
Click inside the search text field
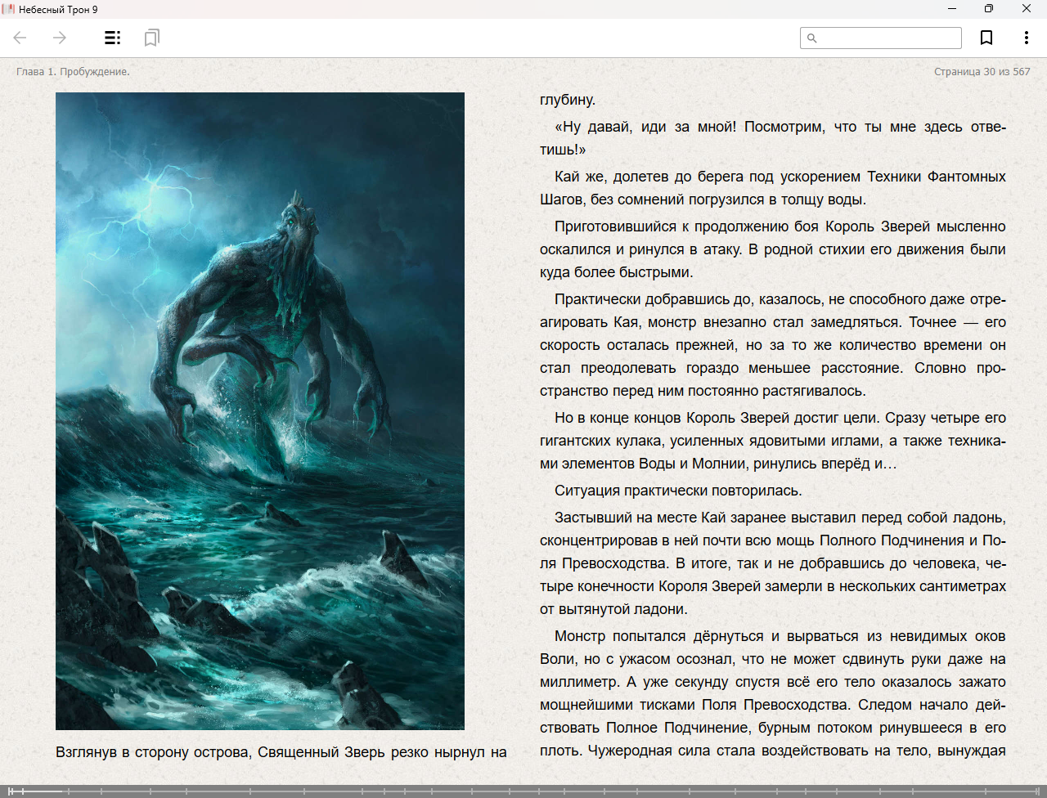887,38
